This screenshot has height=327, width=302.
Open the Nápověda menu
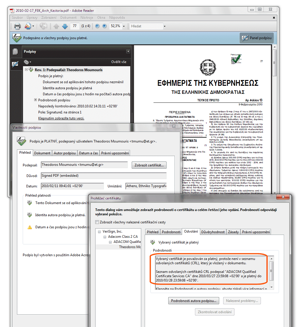(117, 18)
